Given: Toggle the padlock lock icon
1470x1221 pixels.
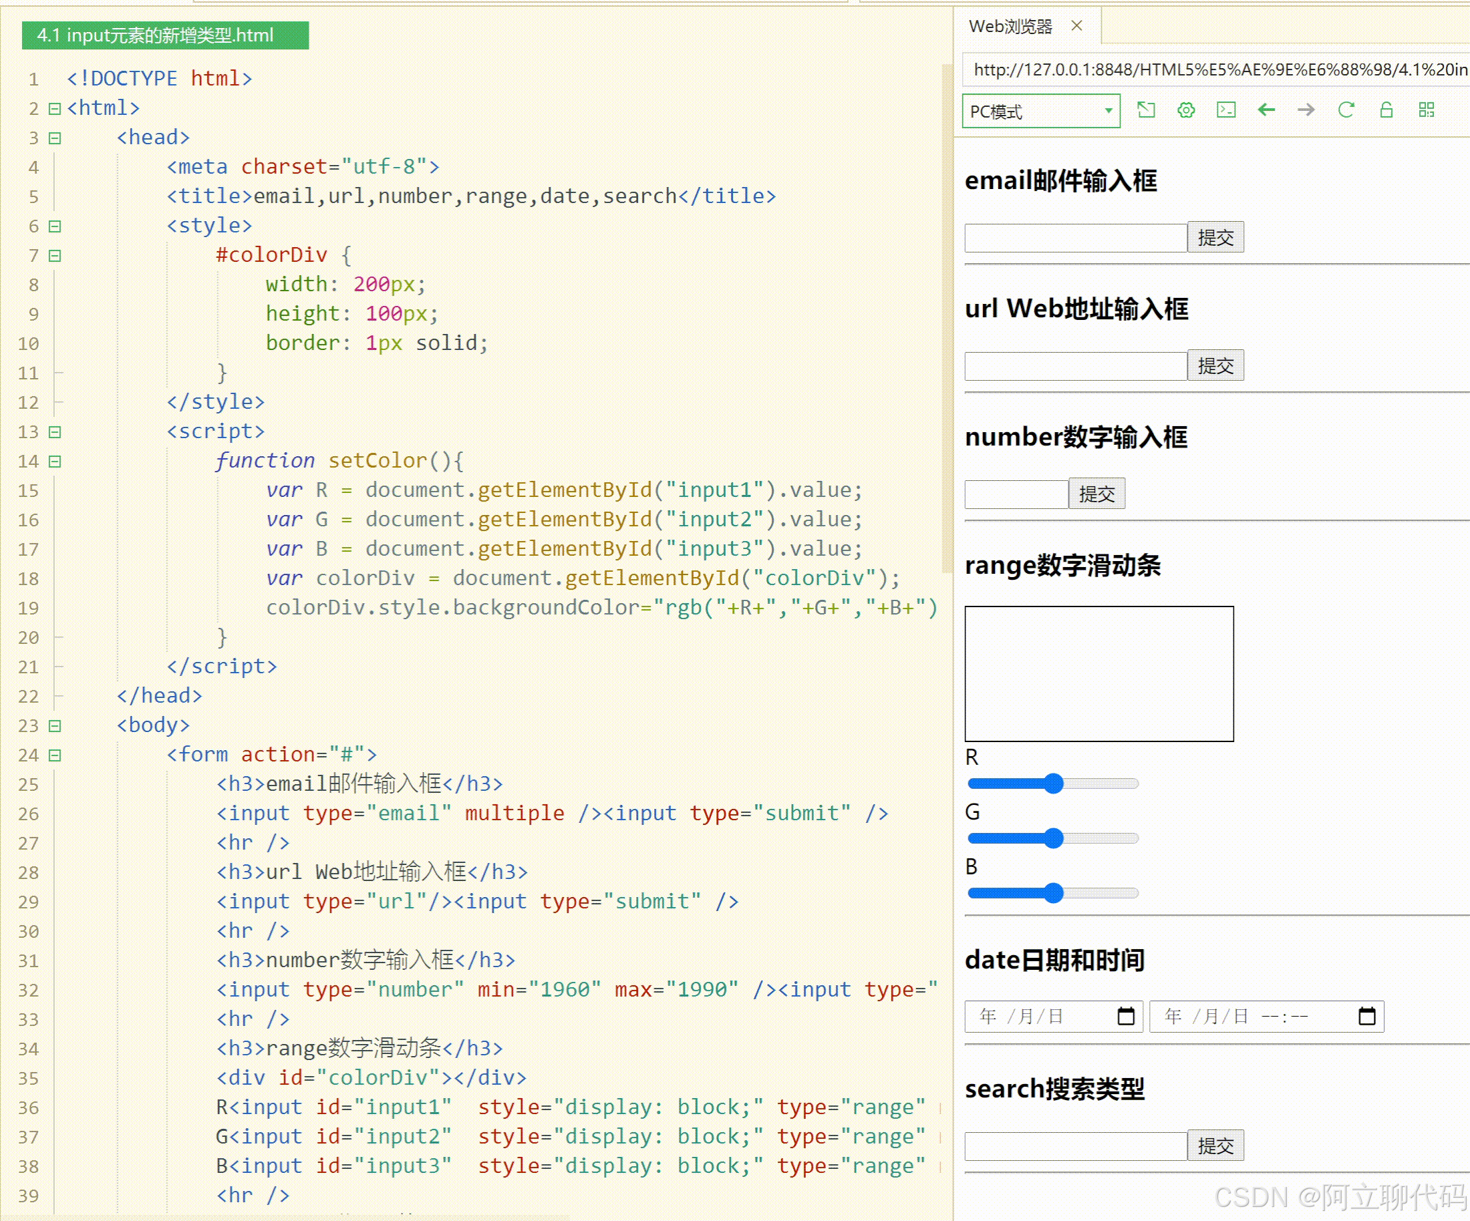Looking at the screenshot, I should coord(1385,110).
